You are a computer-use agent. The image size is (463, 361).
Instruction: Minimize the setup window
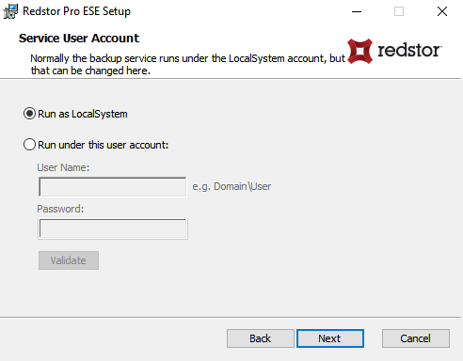(x=357, y=11)
